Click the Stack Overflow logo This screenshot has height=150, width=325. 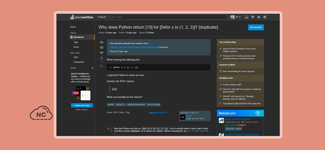(x=81, y=17)
